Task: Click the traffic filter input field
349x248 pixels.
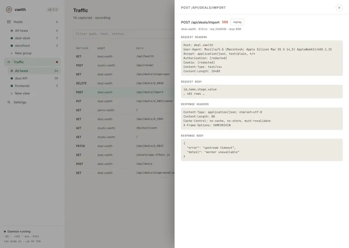Action: click(124, 34)
